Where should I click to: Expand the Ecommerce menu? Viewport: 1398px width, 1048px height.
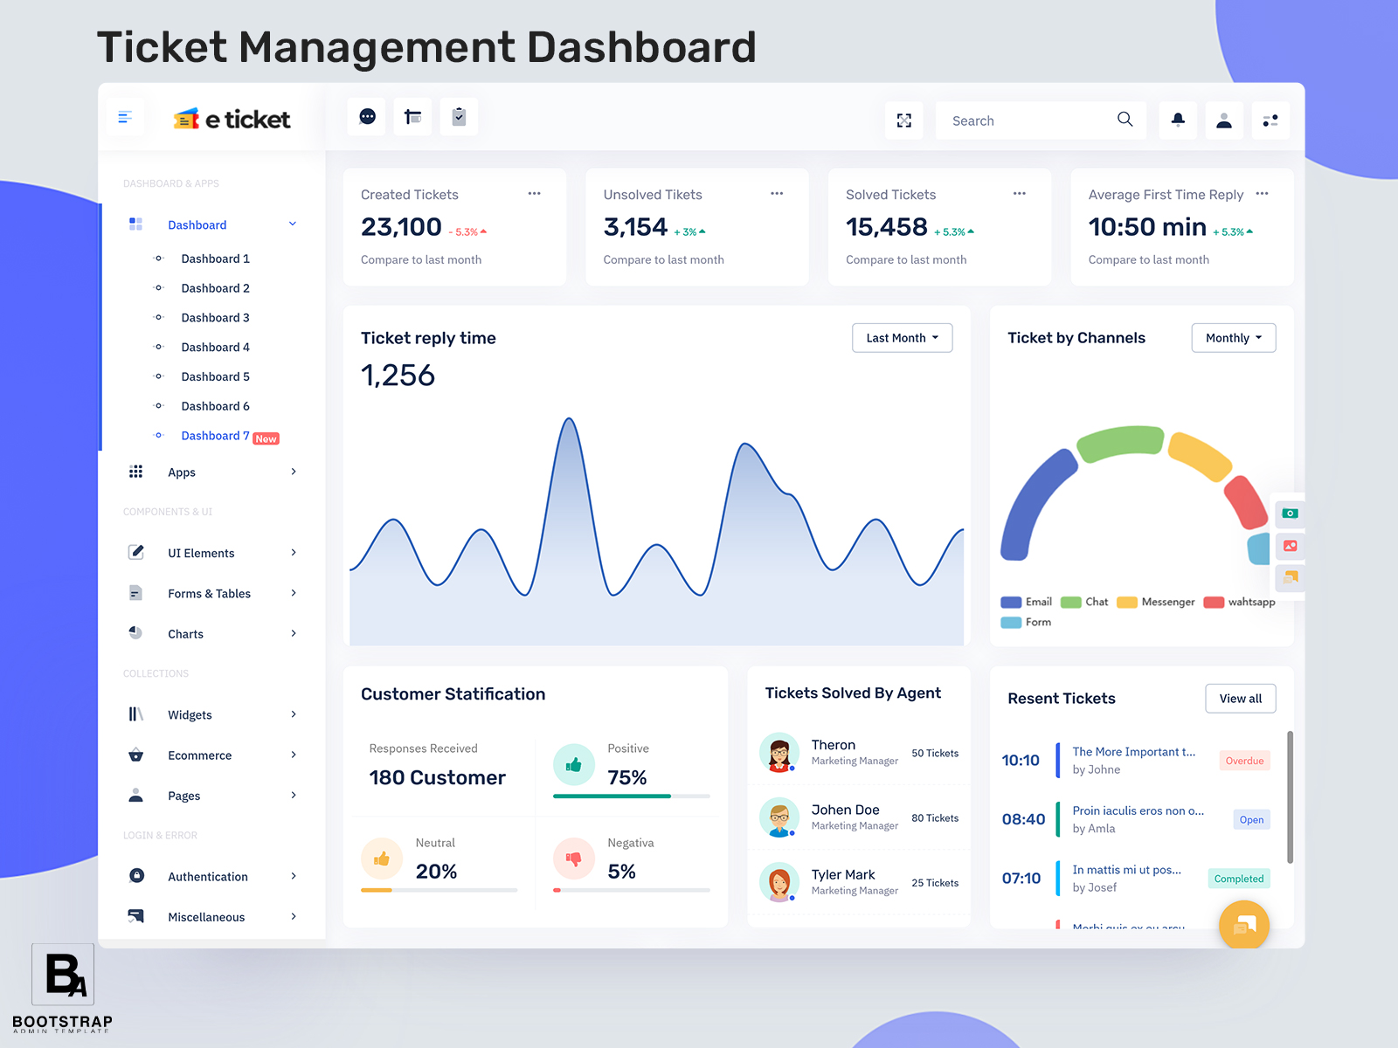[x=294, y=755]
